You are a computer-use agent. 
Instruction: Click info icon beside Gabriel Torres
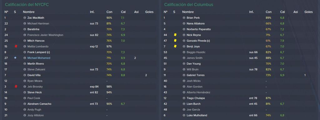pos(184,75)
